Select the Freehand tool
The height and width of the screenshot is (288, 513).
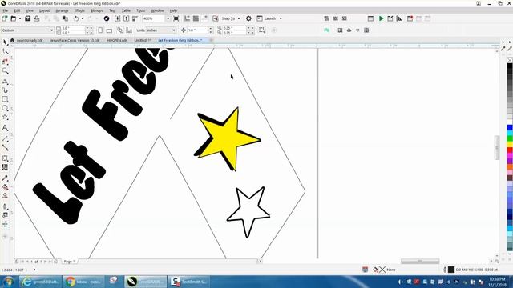click(5, 82)
